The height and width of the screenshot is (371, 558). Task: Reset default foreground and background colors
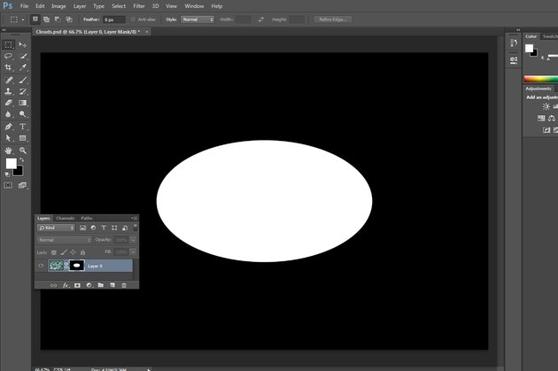(7, 174)
